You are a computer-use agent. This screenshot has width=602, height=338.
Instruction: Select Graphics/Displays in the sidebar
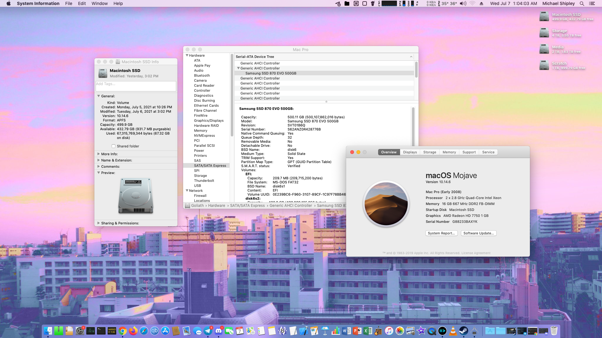click(x=209, y=120)
